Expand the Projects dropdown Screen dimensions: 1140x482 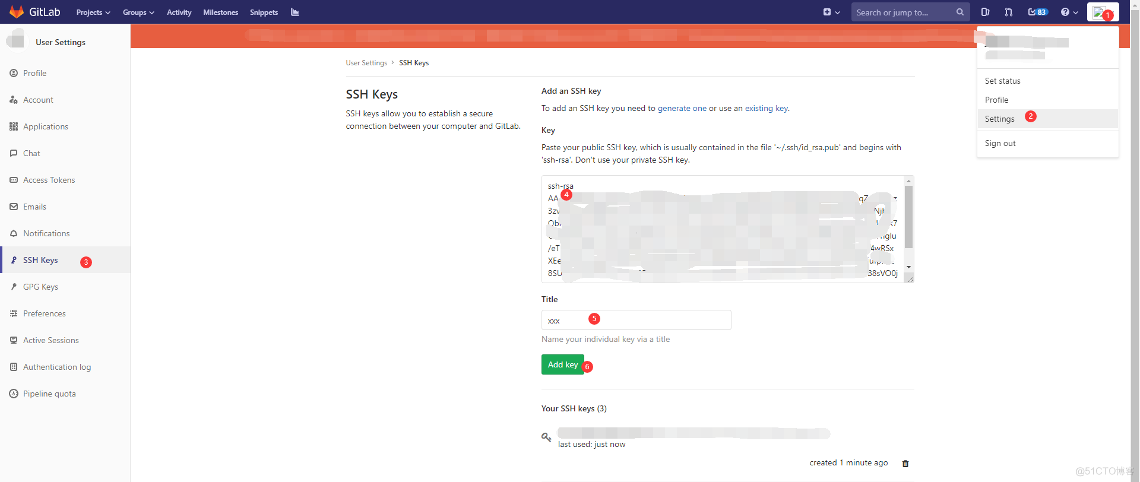(x=93, y=12)
